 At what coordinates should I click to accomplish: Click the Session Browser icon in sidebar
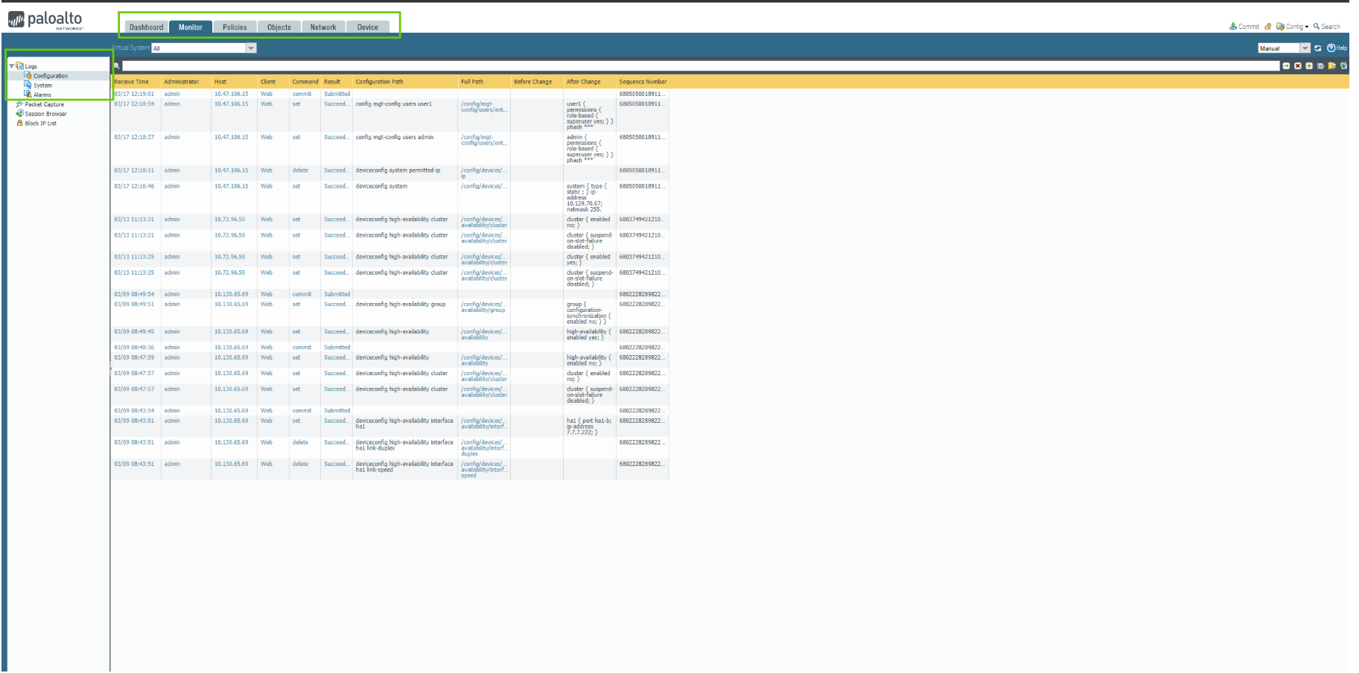(x=19, y=114)
